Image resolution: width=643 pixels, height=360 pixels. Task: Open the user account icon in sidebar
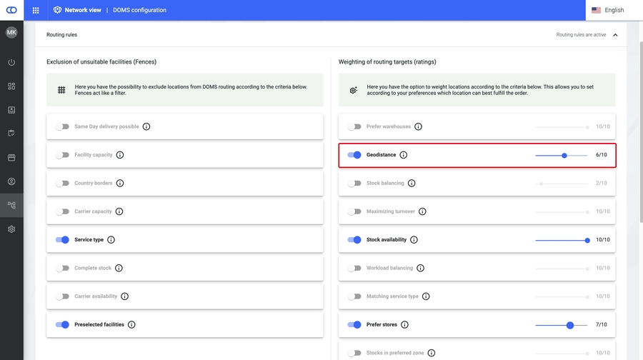(x=11, y=181)
